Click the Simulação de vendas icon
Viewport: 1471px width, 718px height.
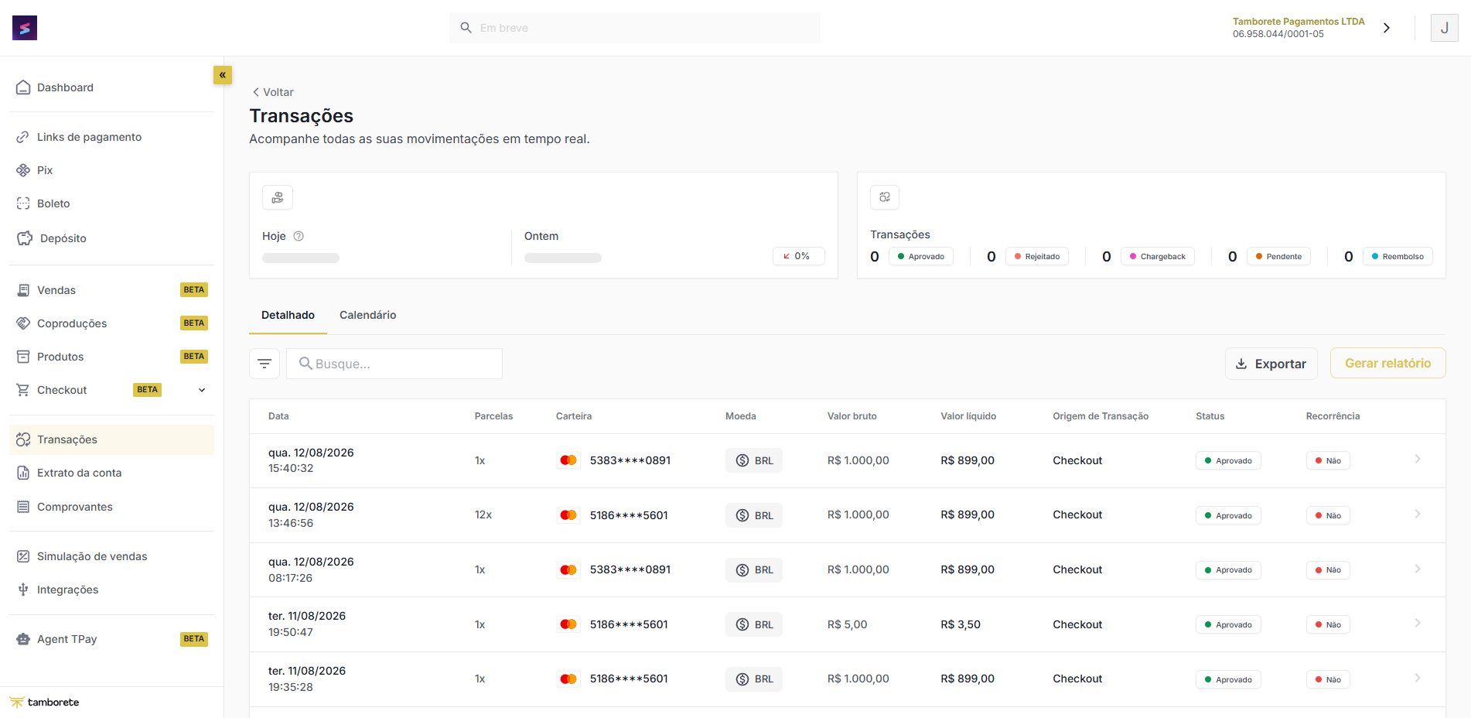(23, 556)
